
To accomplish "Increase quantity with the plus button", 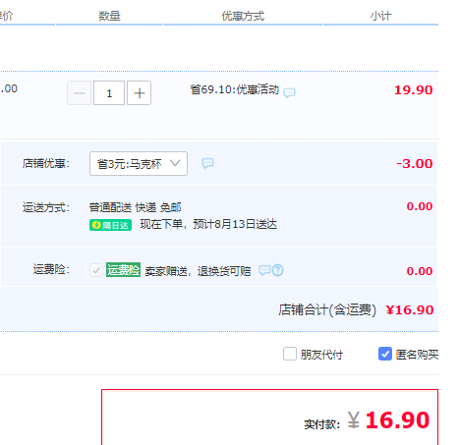I will (x=139, y=93).
